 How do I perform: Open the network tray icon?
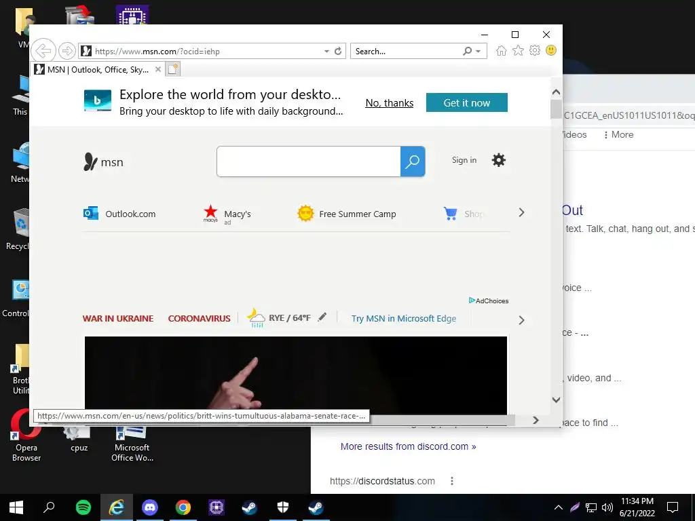(x=591, y=507)
